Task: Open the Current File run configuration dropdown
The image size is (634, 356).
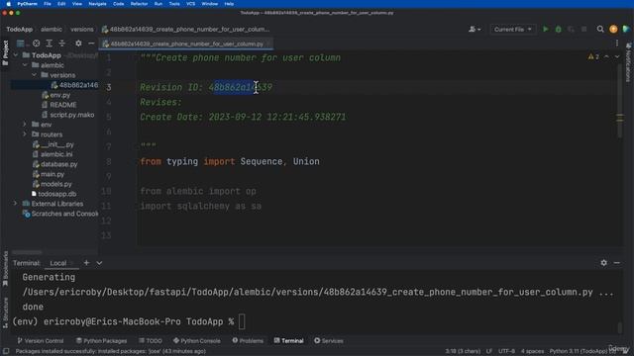Action: coord(513,29)
